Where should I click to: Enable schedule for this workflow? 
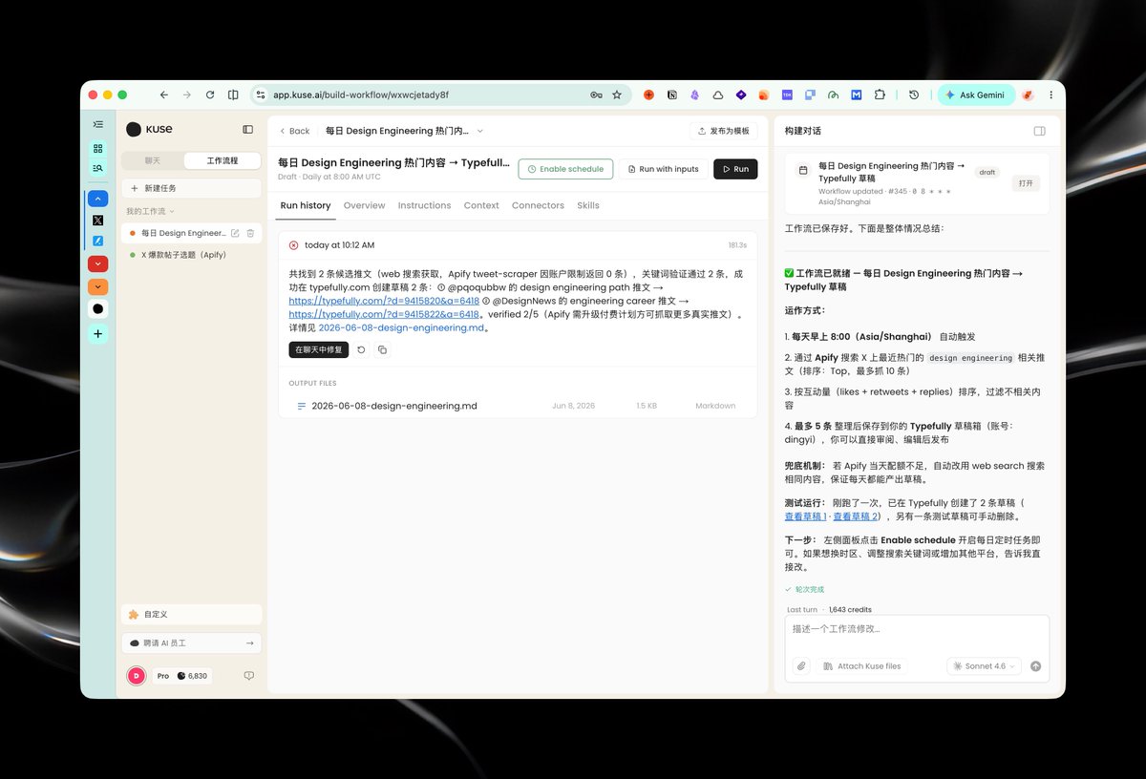[565, 169]
